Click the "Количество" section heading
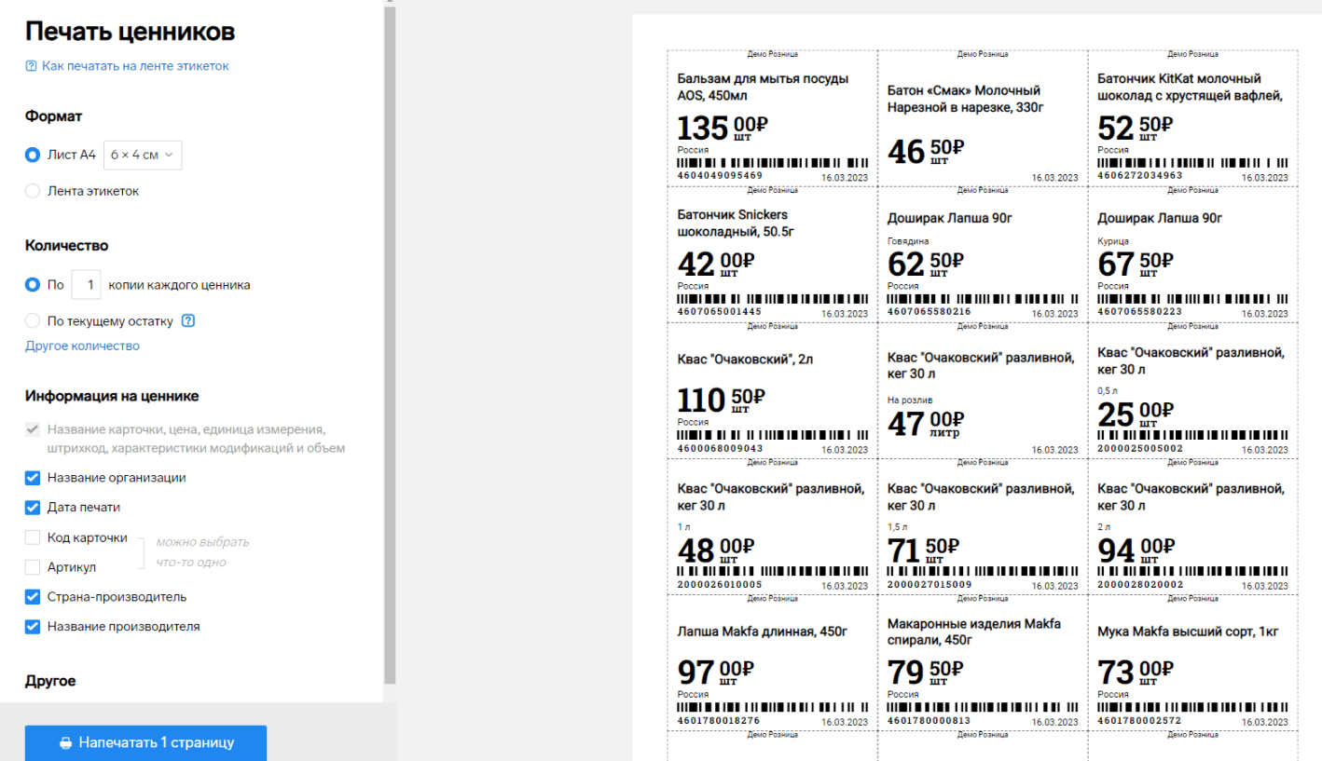This screenshot has height=761, width=1322. (67, 246)
